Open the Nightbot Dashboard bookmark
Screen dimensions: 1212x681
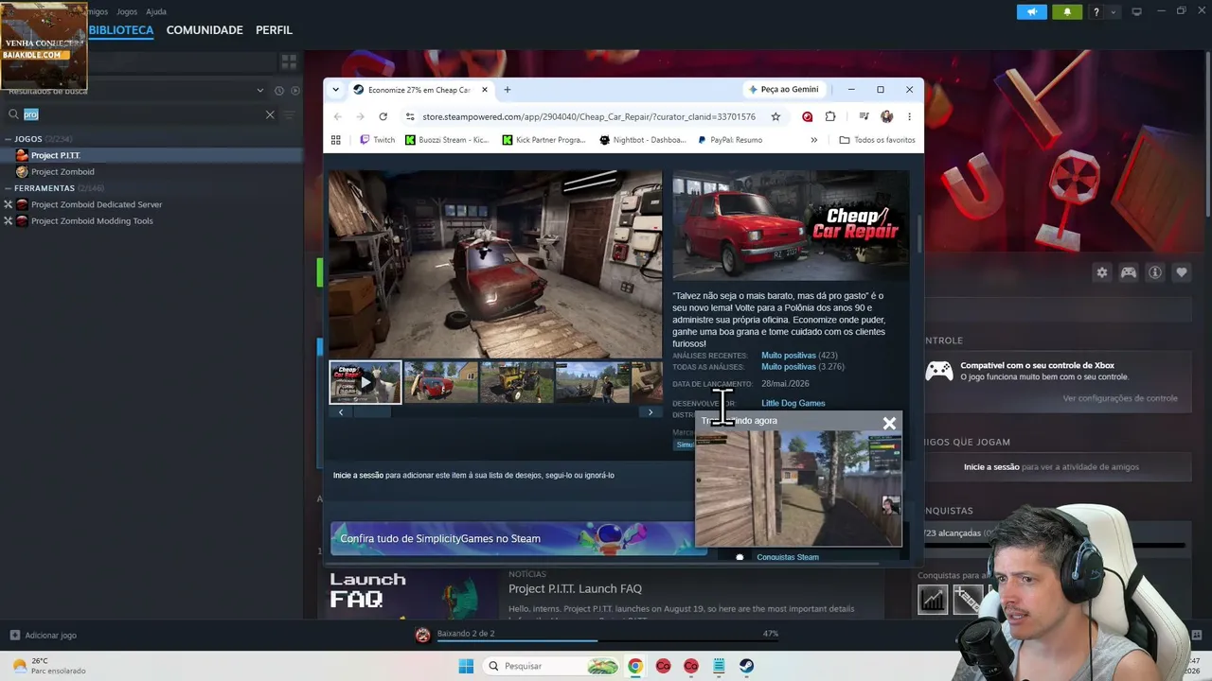[x=642, y=140]
